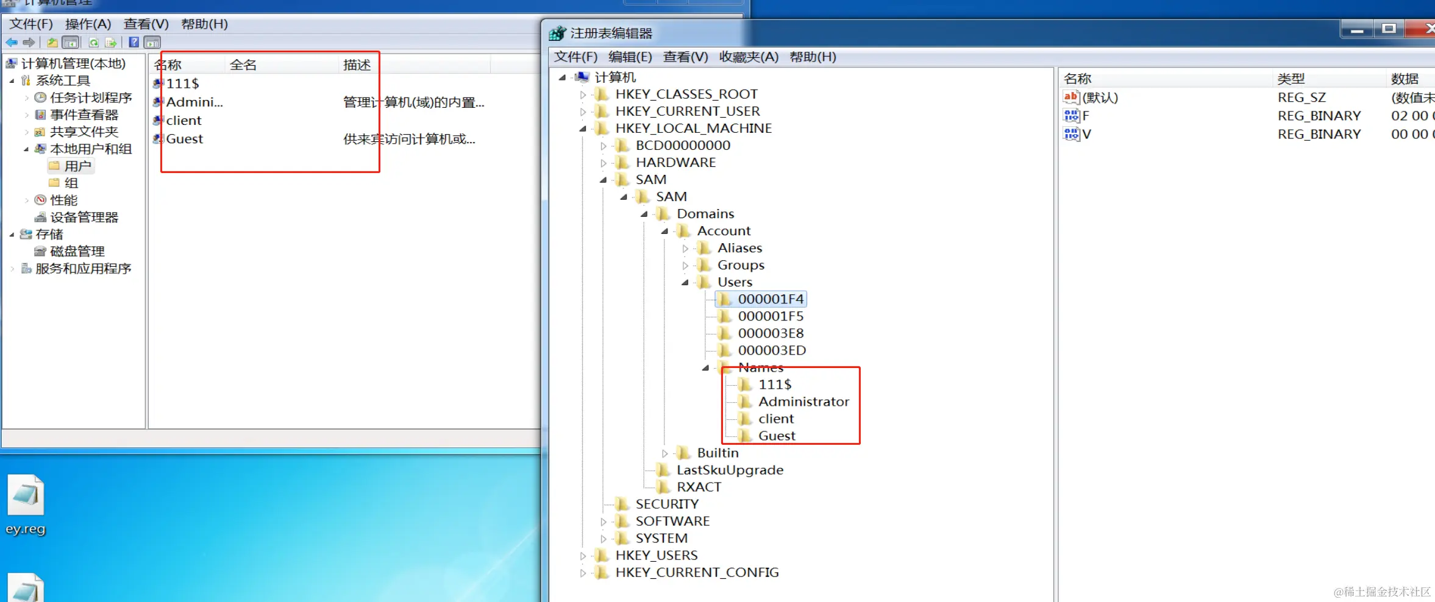Open the 操作(A) menu in Computer Management
The height and width of the screenshot is (602, 1435).
pyautogui.click(x=88, y=24)
